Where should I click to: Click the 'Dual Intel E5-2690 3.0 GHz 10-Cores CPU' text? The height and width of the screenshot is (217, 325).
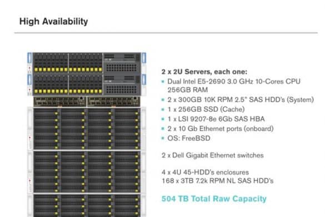pos(234,81)
